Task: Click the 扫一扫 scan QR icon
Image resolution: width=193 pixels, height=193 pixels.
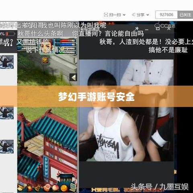Action: click(106, 14)
